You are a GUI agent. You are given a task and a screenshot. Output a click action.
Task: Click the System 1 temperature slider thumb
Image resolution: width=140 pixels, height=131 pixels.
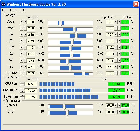pos(64,107)
